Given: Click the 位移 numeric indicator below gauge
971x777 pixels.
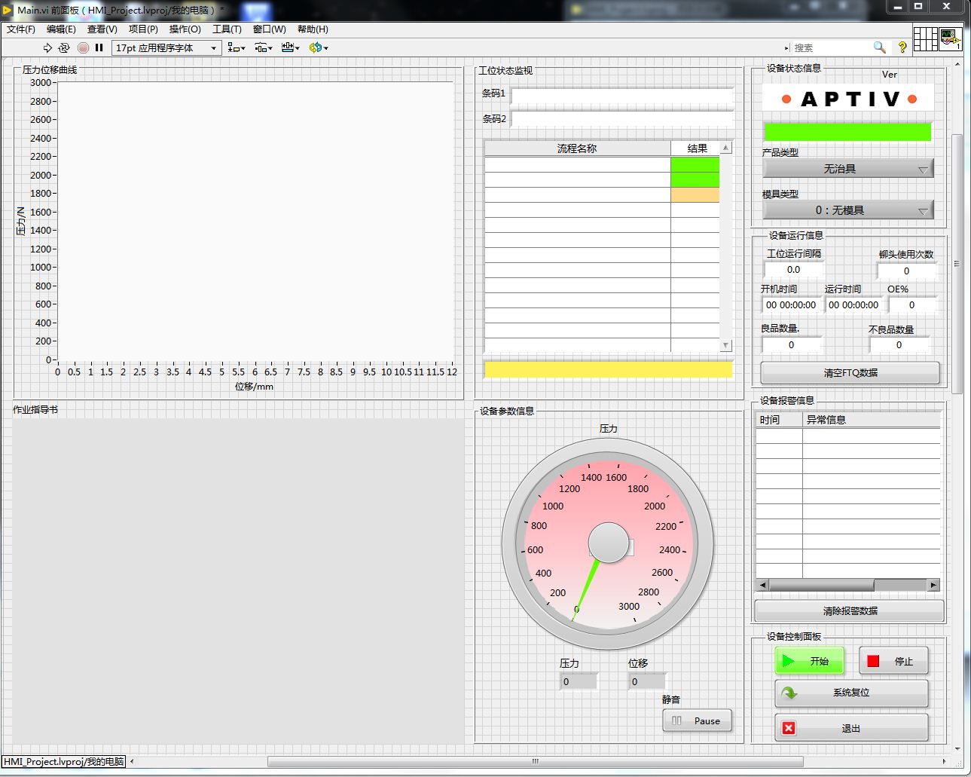Looking at the screenshot, I should [646, 681].
